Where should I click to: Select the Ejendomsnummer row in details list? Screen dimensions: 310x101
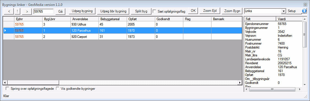tap(273, 24)
